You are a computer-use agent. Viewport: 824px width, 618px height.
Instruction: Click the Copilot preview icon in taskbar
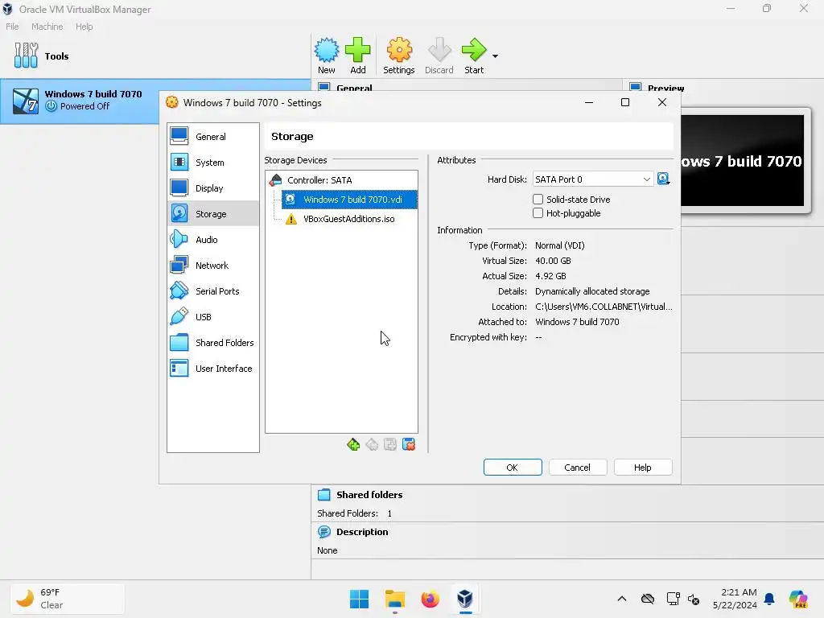click(x=798, y=599)
